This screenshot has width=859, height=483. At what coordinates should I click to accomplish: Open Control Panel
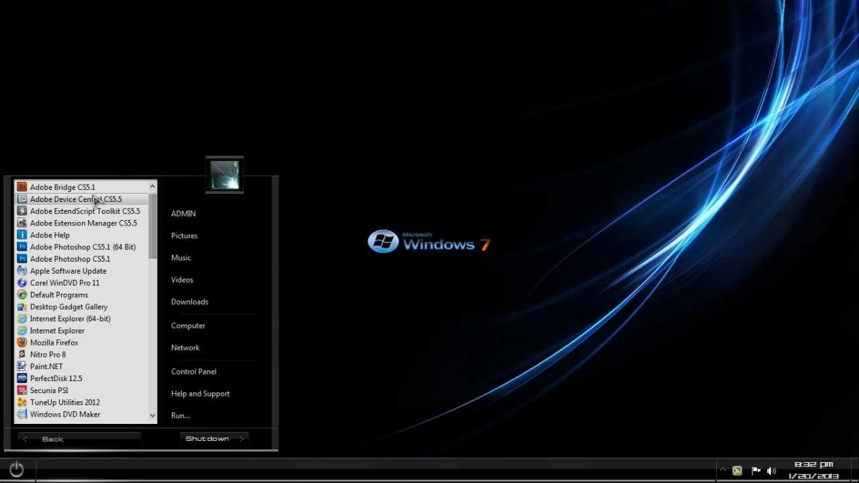[x=193, y=372]
